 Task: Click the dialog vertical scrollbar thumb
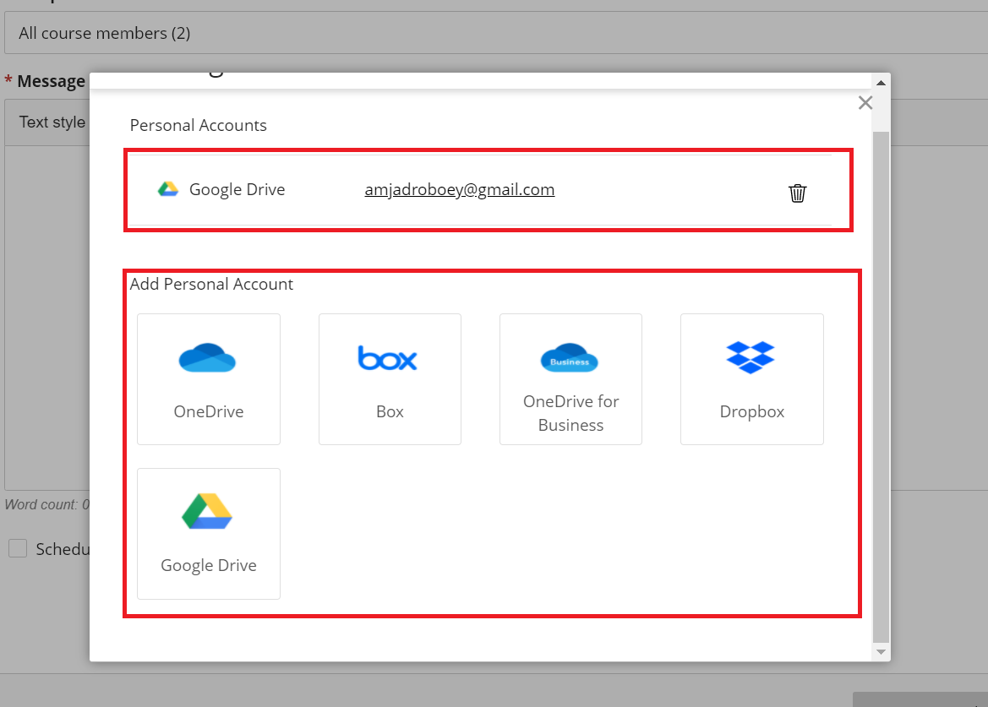coord(881,387)
